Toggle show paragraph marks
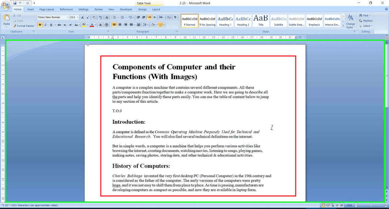 coord(175,17)
